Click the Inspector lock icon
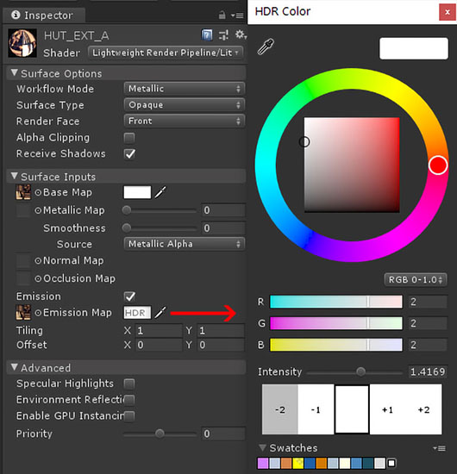This screenshot has height=474, width=457. click(x=222, y=15)
